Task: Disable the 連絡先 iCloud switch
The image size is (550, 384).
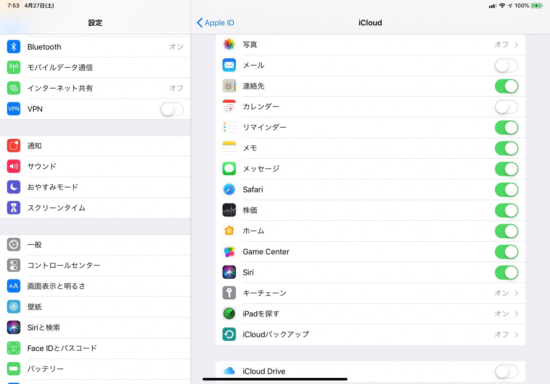Action: (x=507, y=86)
